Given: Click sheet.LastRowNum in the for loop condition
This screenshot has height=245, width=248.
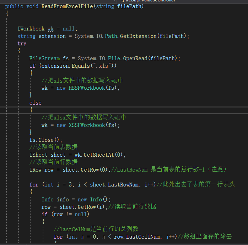Looking at the screenshot, I should 114,185.
